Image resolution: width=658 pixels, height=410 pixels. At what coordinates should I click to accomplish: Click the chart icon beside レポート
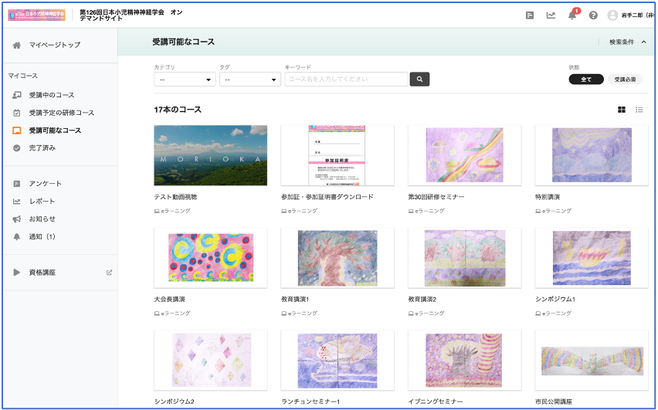pos(17,202)
